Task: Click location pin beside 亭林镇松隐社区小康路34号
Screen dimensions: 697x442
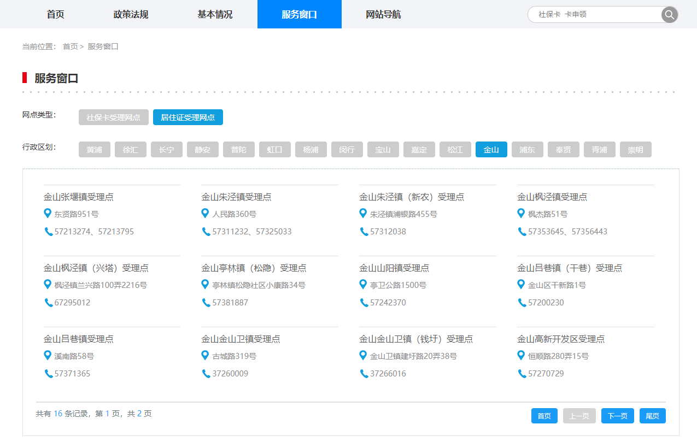Action: pyautogui.click(x=205, y=284)
